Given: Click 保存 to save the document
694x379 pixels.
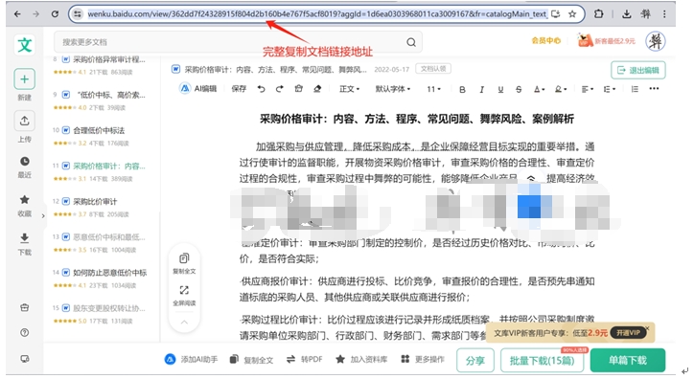Looking at the screenshot, I should (239, 89).
